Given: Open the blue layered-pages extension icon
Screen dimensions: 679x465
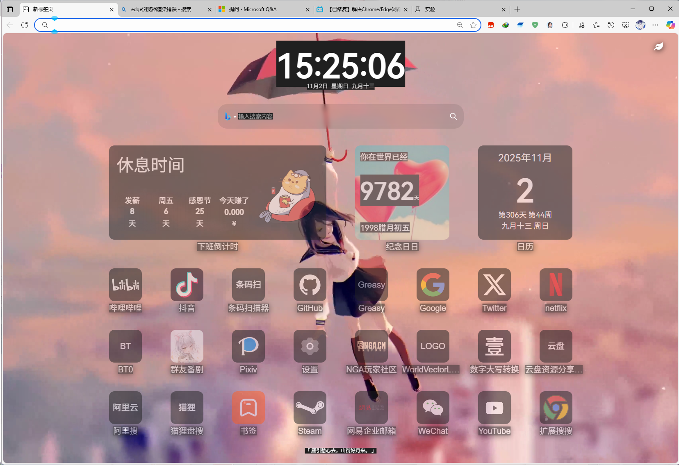Looking at the screenshot, I should point(520,25).
